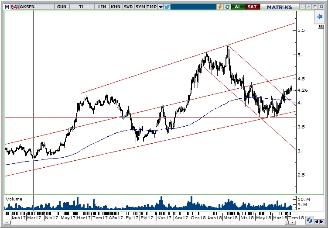Click the MATRIKS brand logo
The image size is (328, 228).
click(x=280, y=7)
